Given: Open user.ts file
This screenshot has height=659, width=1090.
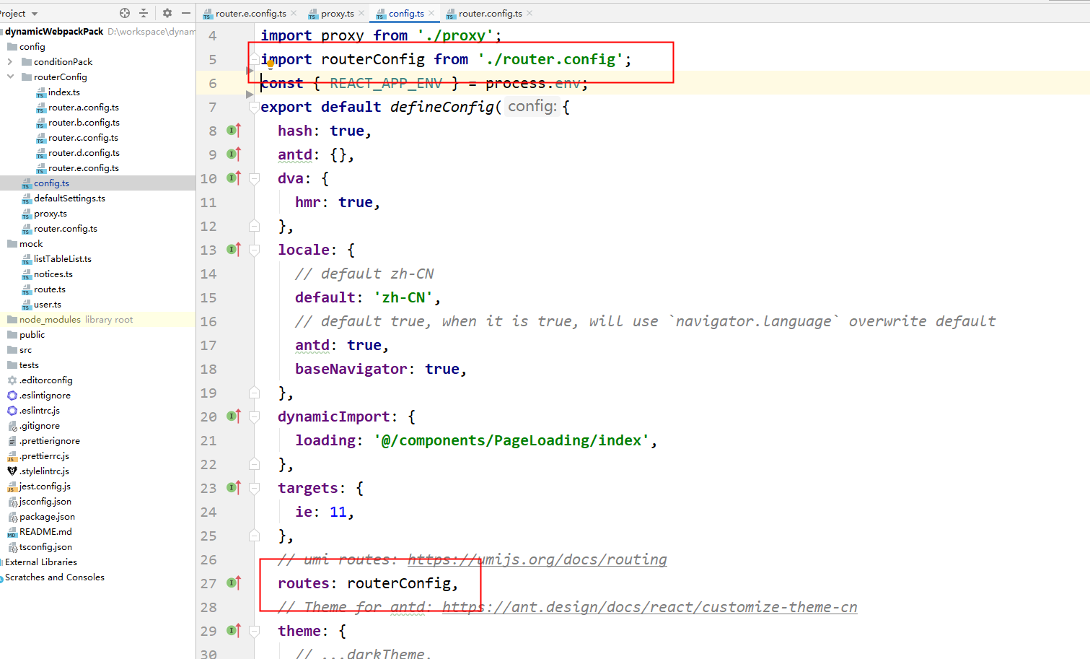Looking at the screenshot, I should coord(48,305).
